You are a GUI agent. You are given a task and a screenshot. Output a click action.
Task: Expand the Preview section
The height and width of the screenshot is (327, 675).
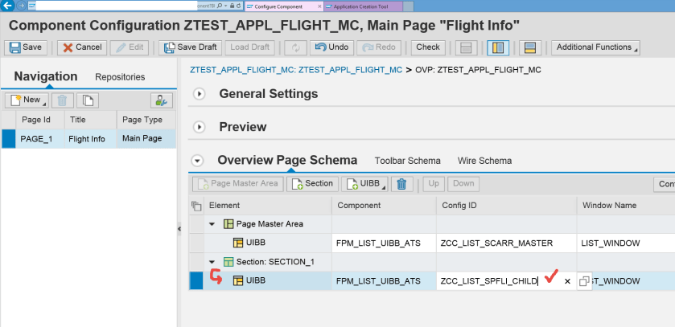(200, 127)
